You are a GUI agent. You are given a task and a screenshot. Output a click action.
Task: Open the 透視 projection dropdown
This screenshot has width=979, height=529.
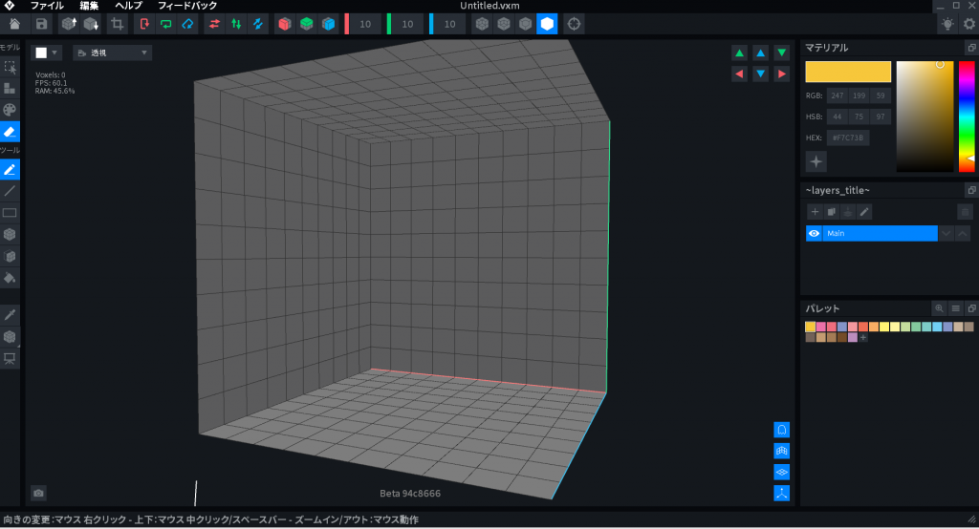pos(112,53)
